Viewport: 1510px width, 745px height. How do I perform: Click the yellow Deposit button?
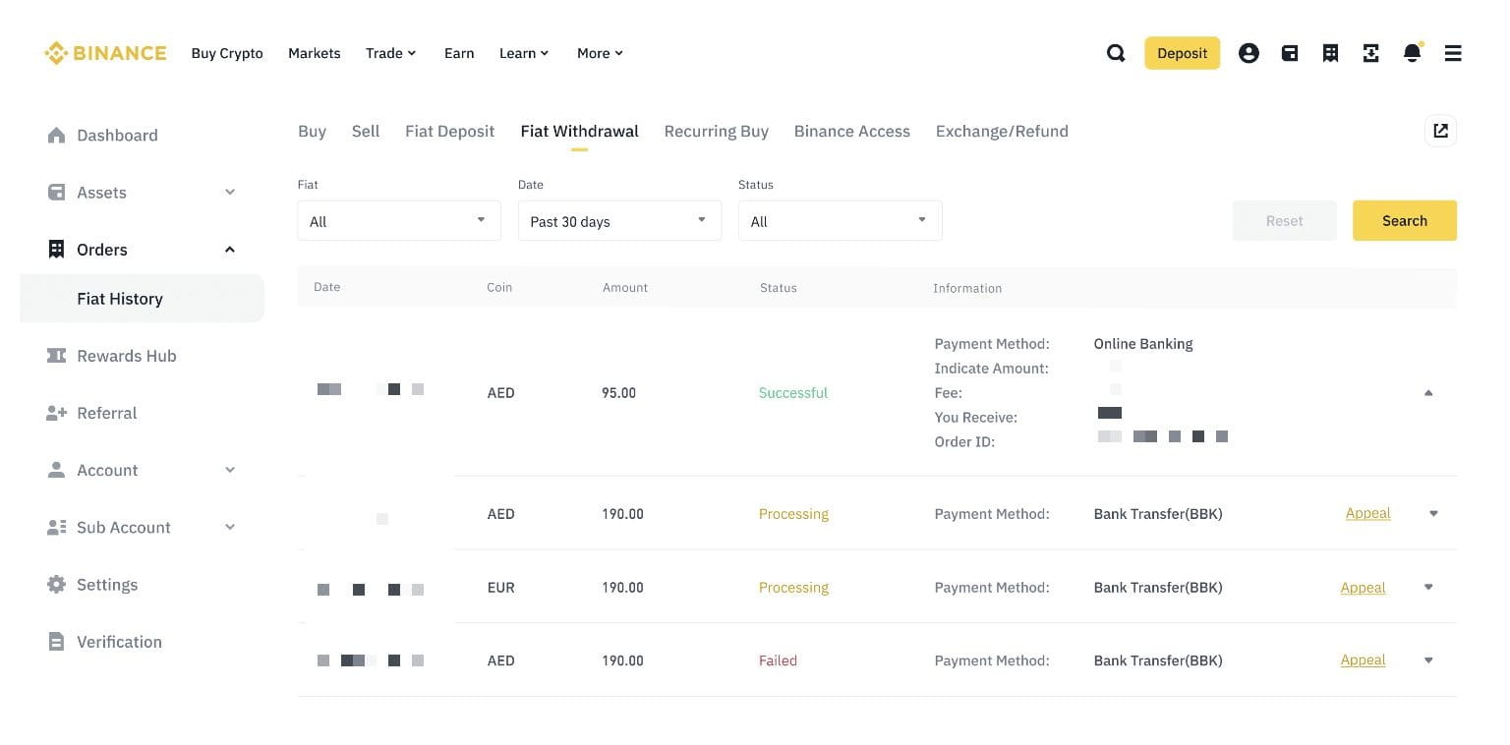(1182, 53)
